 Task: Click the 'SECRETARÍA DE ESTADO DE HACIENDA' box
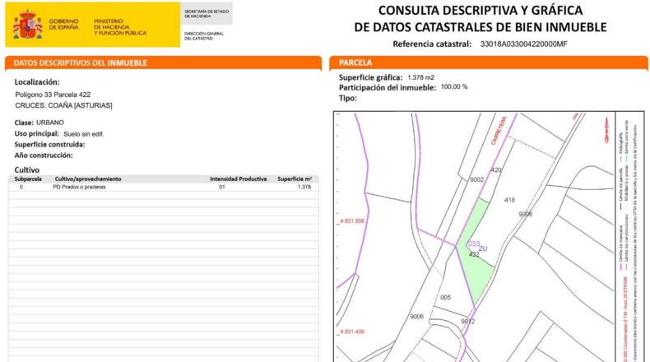coord(207,14)
